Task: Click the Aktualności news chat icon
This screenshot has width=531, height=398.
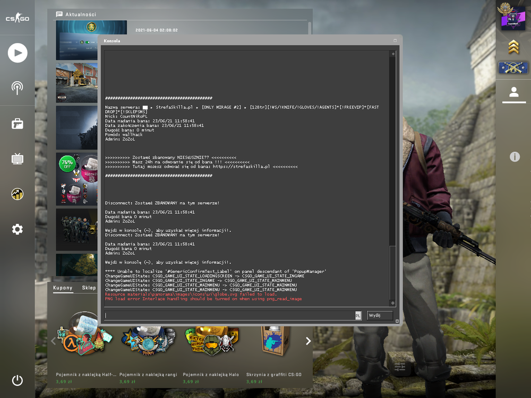Action: point(59,14)
